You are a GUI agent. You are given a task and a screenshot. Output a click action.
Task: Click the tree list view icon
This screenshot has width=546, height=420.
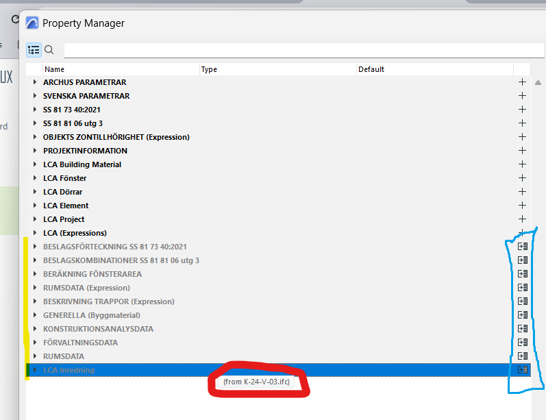pyautogui.click(x=34, y=50)
